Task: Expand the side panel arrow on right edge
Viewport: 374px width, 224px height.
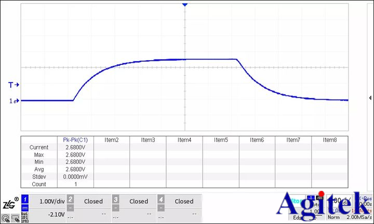Action: click(x=370, y=97)
